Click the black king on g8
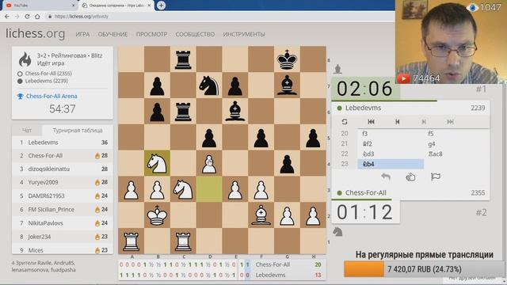This screenshot has height=285, width=507. [x=287, y=59]
